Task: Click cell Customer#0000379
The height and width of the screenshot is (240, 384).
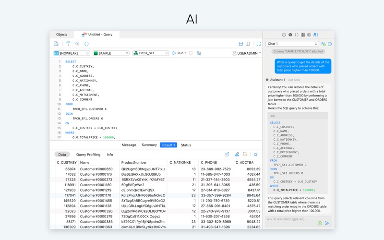Action: coord(96,216)
